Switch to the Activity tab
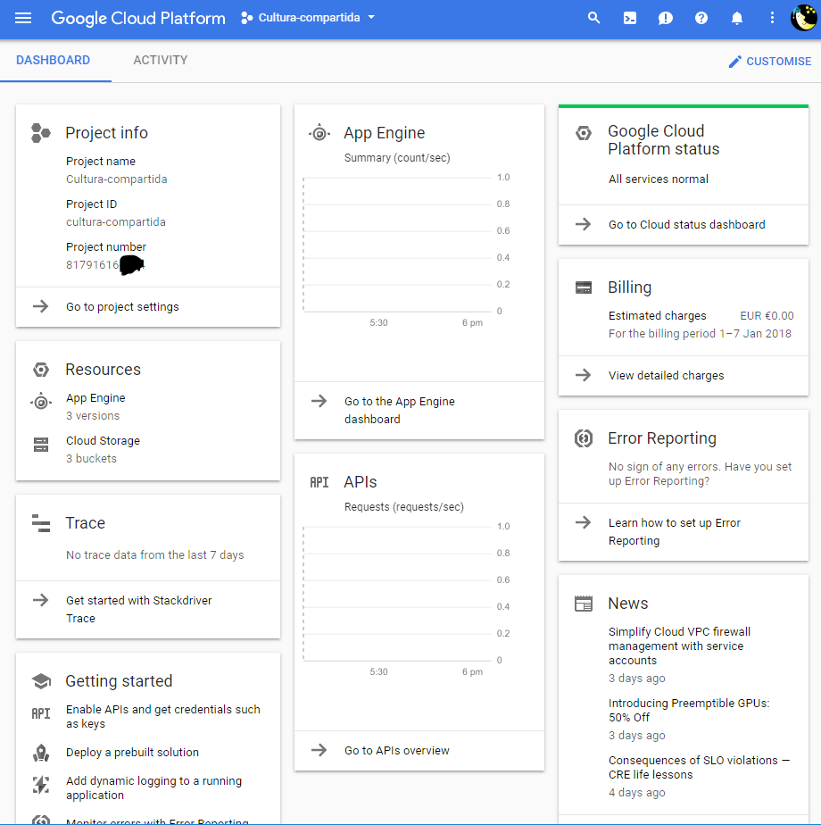Viewport: 821px width, 825px height. click(x=161, y=60)
